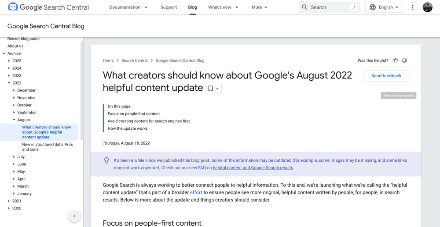Image resolution: width=440 pixels, height=227 pixels.
Task: Expand the 2020 archive year
Action: 9,208
